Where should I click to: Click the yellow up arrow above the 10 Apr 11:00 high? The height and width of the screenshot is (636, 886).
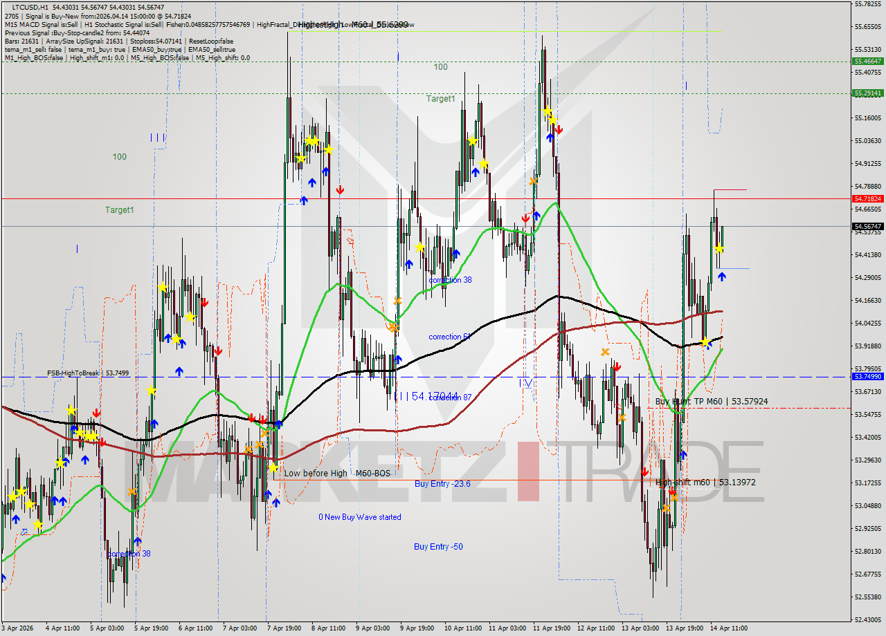point(473,140)
